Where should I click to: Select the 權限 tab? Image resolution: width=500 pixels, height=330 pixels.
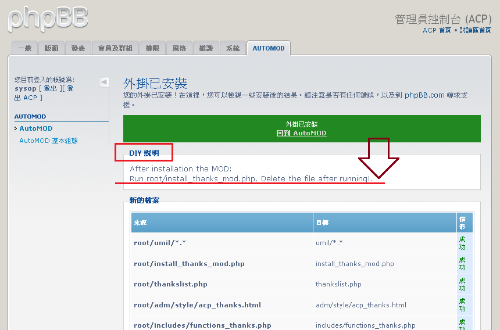[152, 48]
